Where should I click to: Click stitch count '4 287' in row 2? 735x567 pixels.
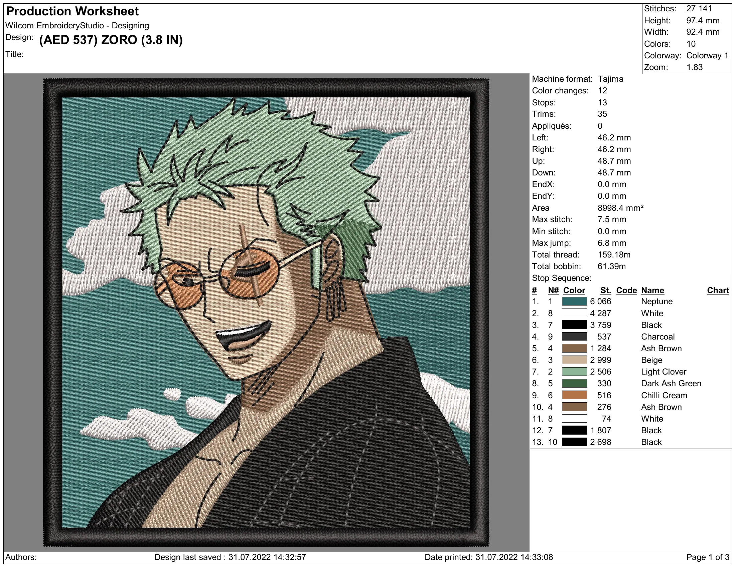(x=600, y=314)
